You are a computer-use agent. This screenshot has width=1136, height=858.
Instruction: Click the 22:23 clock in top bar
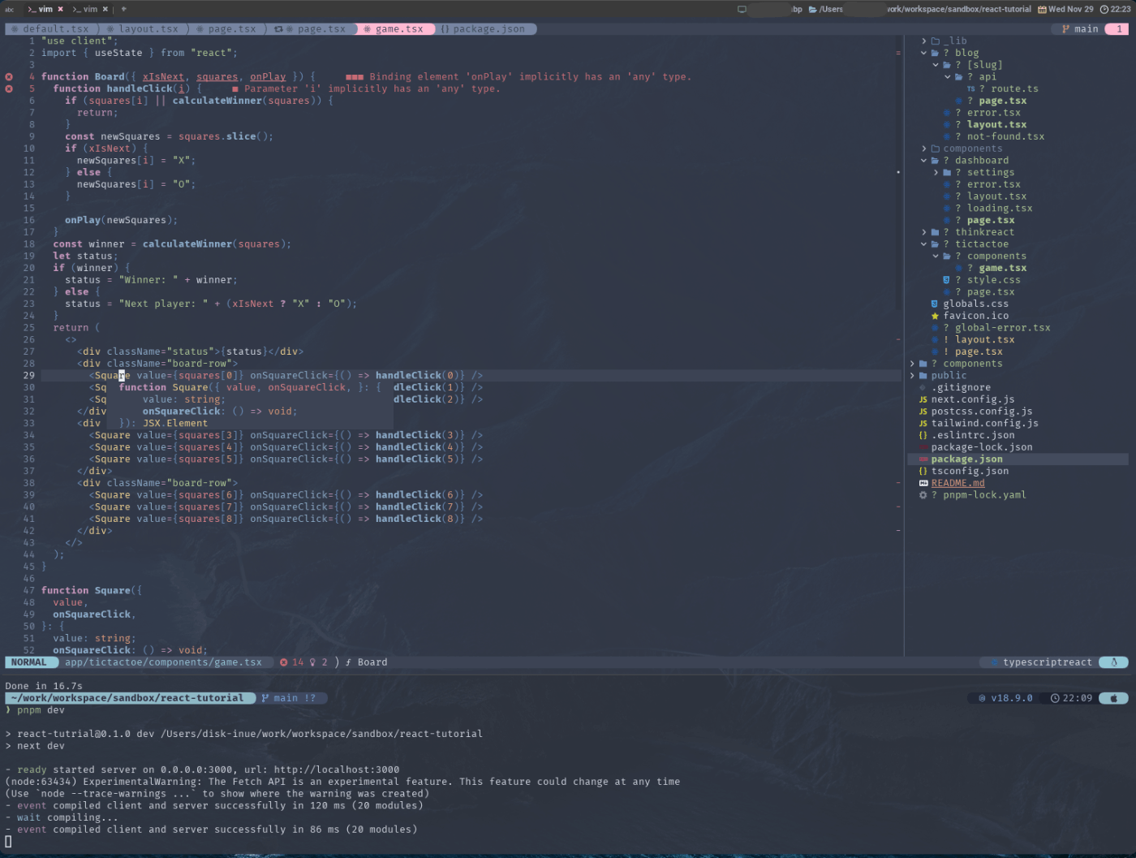[1116, 9]
